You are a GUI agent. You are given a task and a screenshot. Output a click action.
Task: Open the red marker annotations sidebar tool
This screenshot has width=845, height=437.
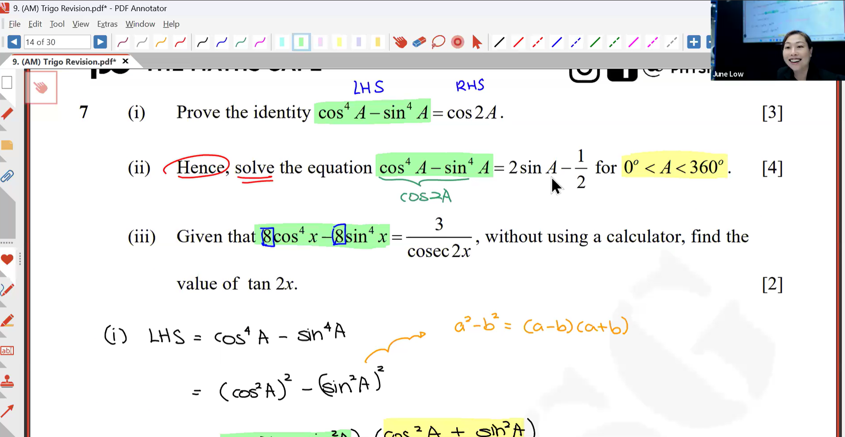pos(7,114)
